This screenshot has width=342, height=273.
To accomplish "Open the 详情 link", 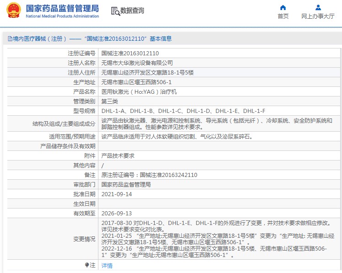I will [x=107, y=265].
